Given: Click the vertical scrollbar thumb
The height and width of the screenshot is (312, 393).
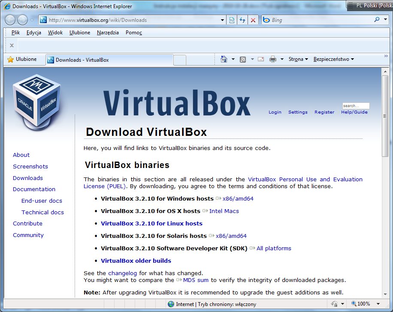Looking at the screenshot, I should [385, 116].
